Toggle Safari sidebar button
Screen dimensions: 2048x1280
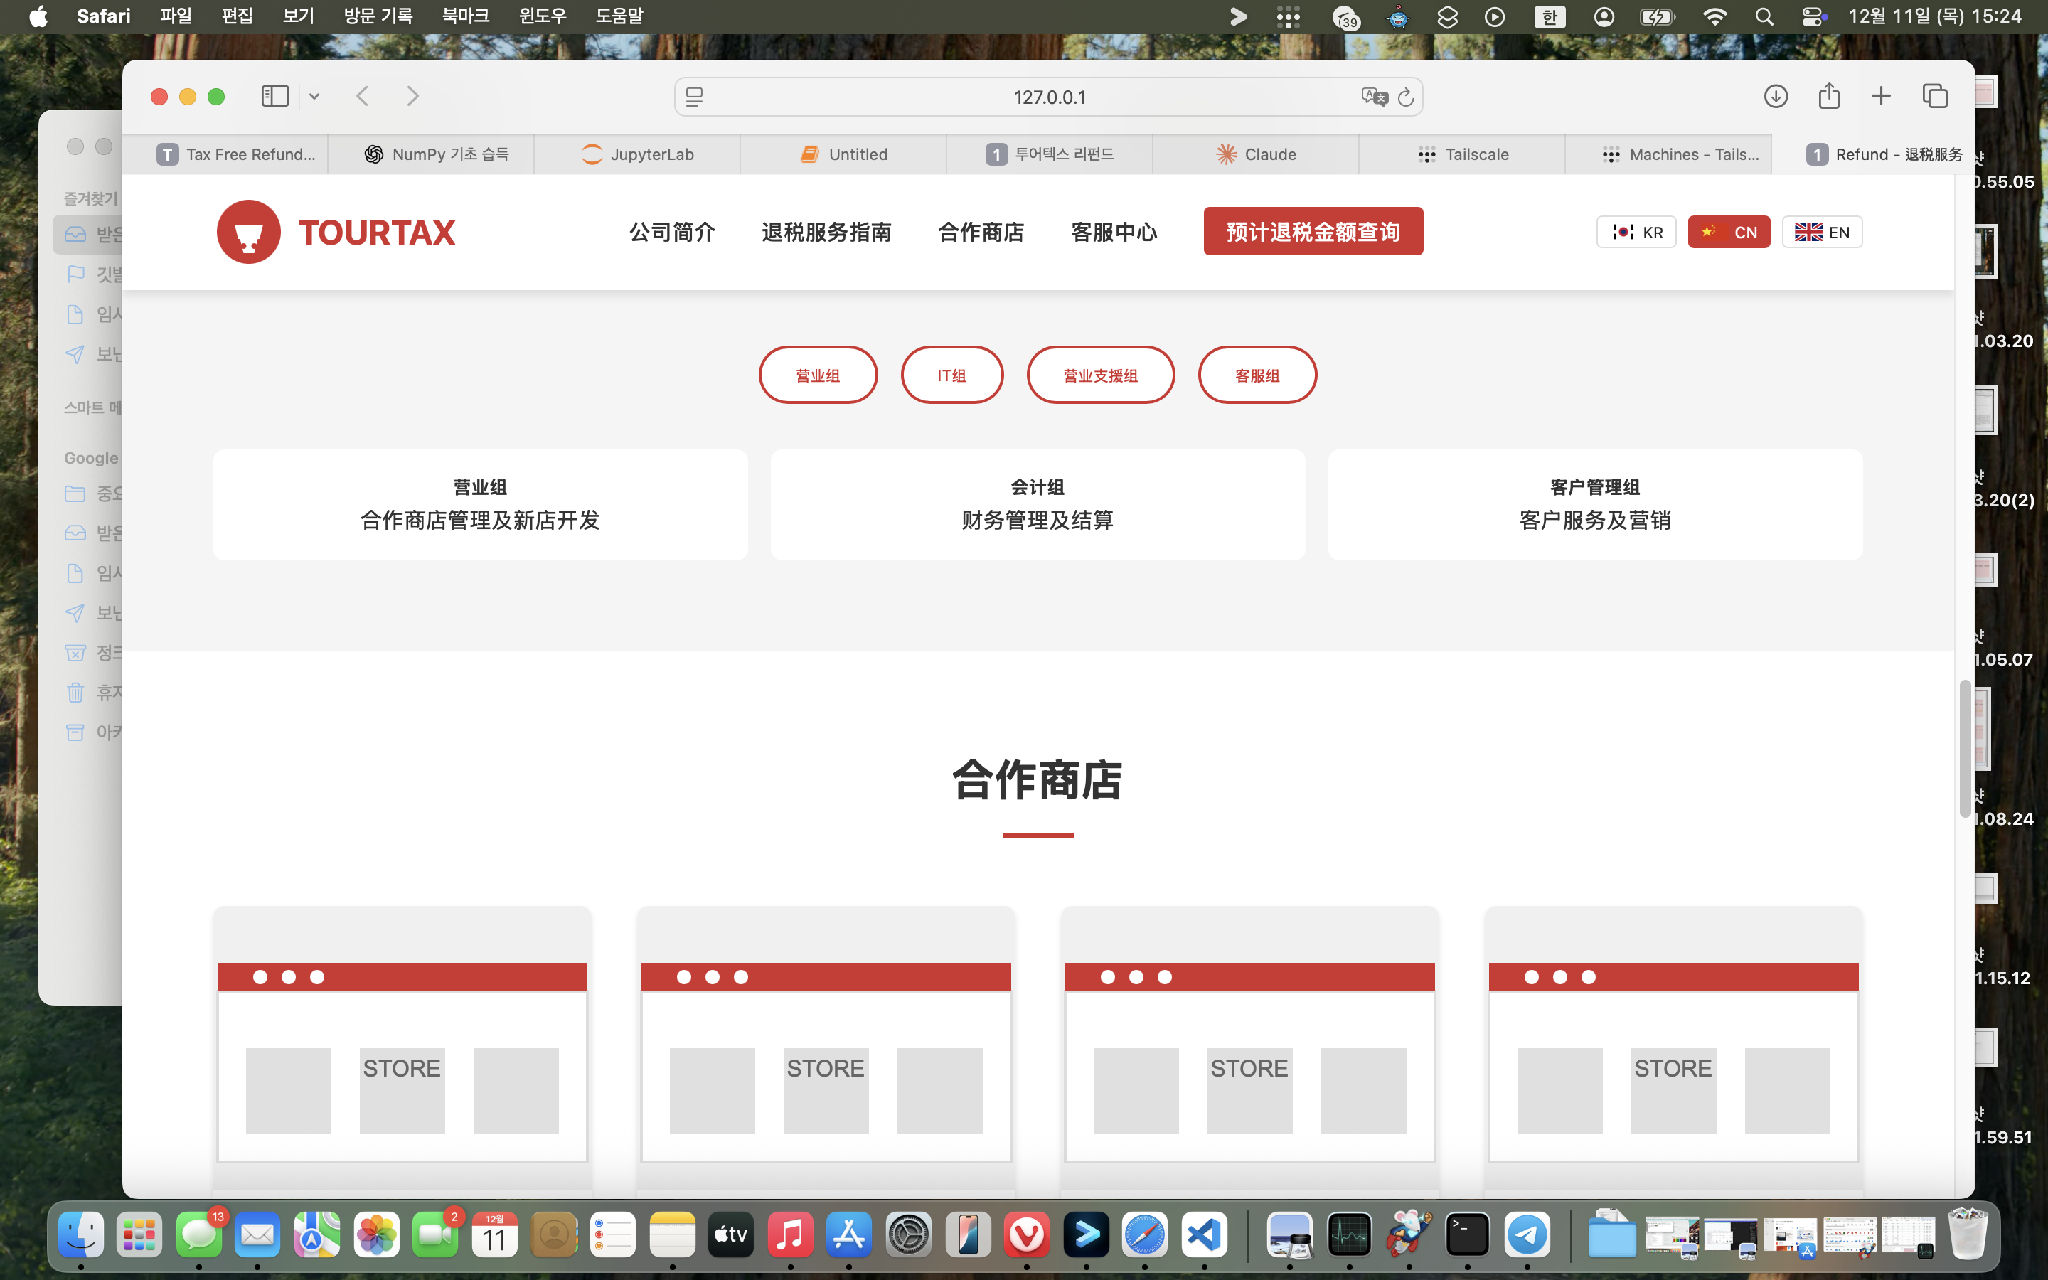tap(274, 97)
